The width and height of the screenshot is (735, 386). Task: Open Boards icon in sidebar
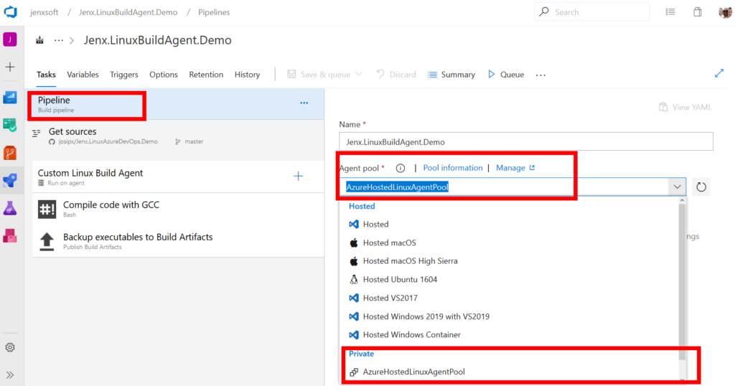(10, 125)
